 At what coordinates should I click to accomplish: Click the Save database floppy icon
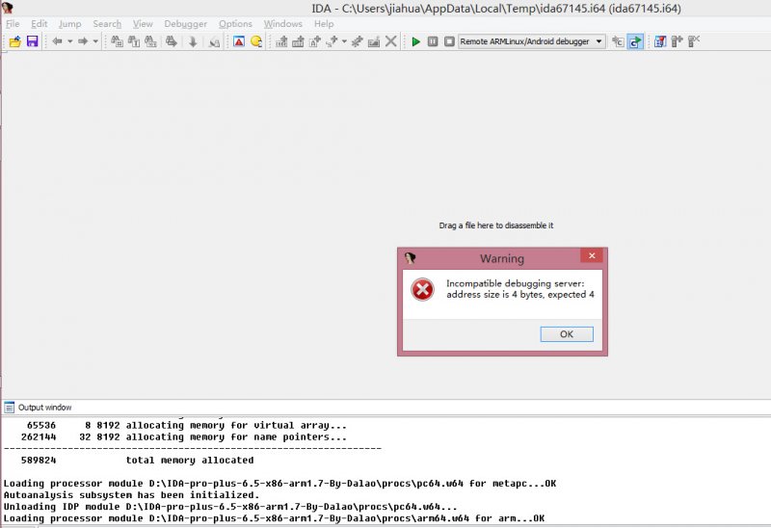pyautogui.click(x=33, y=41)
